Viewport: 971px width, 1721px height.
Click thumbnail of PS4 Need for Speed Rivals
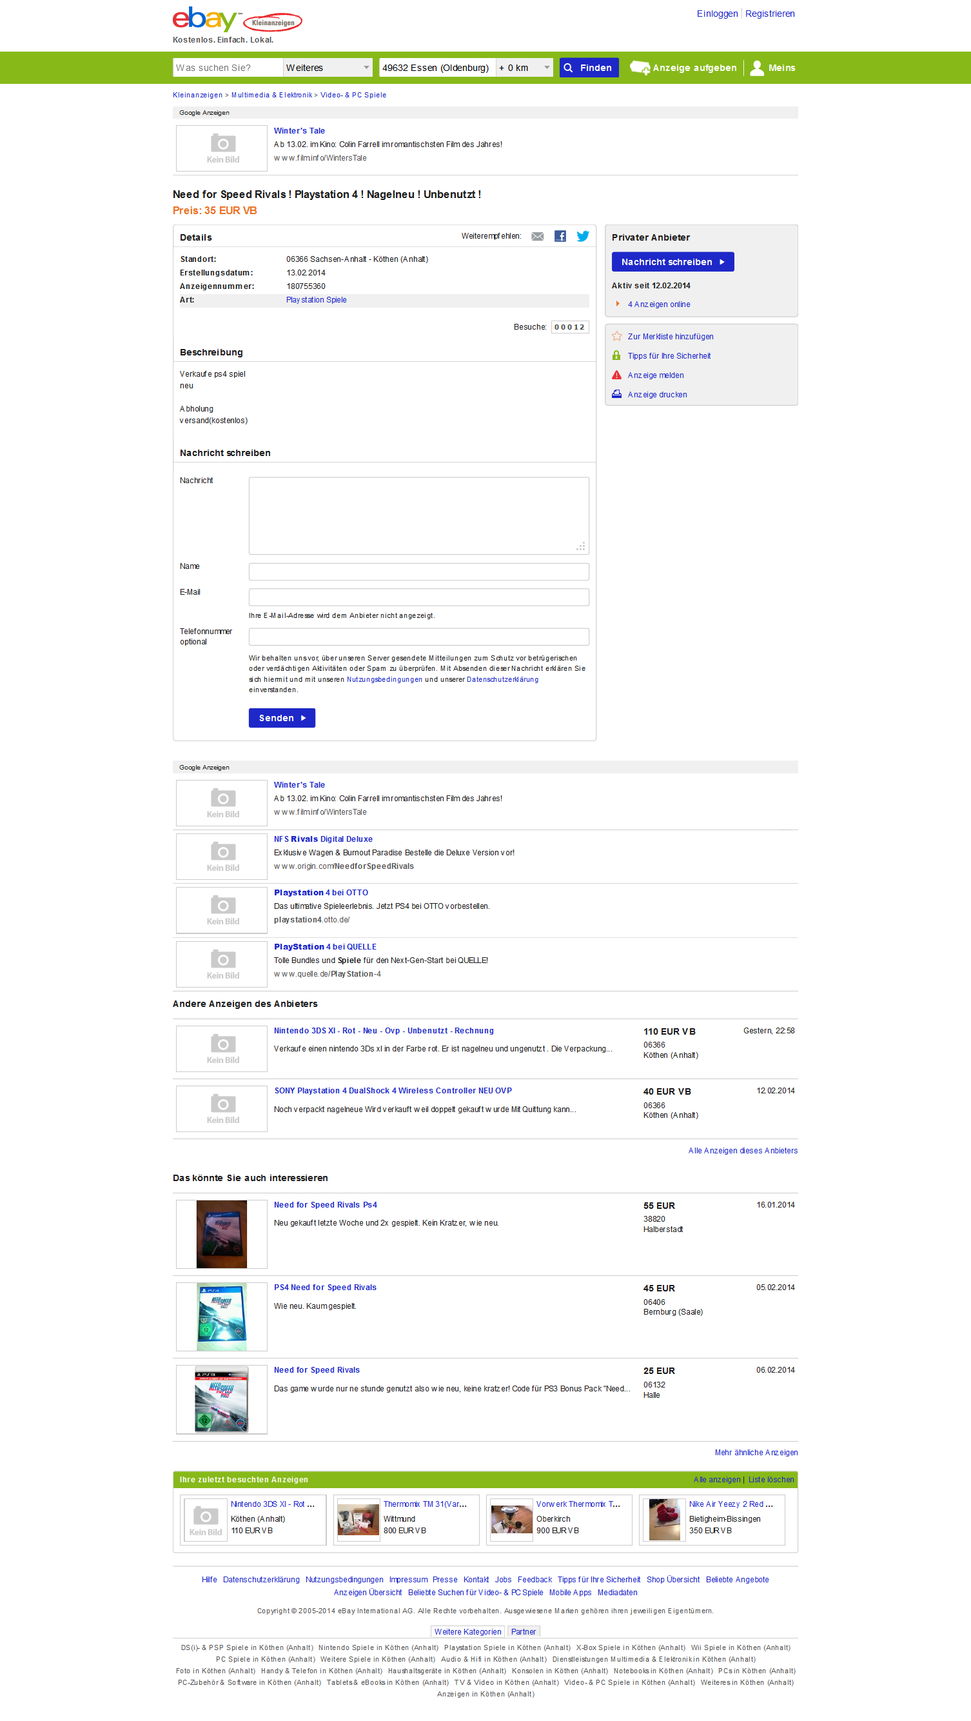pos(222,1317)
